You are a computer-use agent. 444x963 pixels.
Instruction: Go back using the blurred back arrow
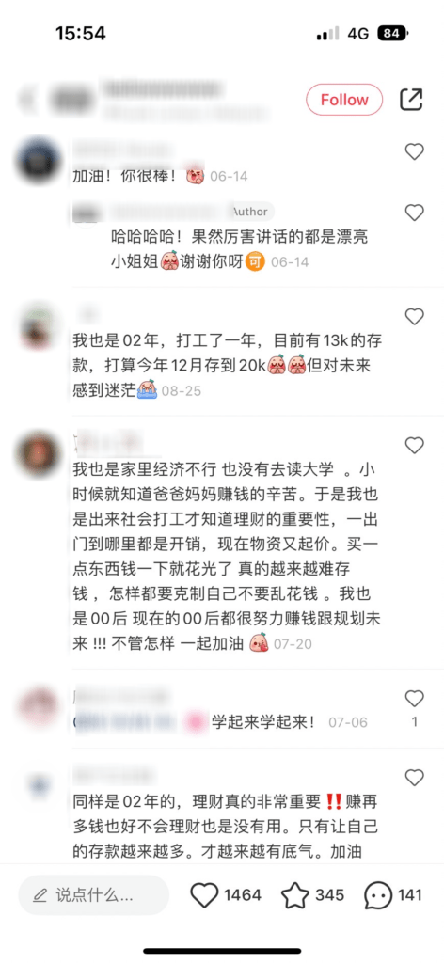[x=26, y=100]
